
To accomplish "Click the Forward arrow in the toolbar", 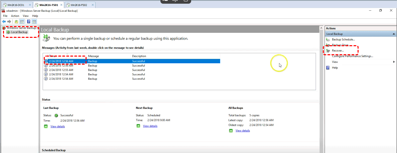I will (9, 22).
